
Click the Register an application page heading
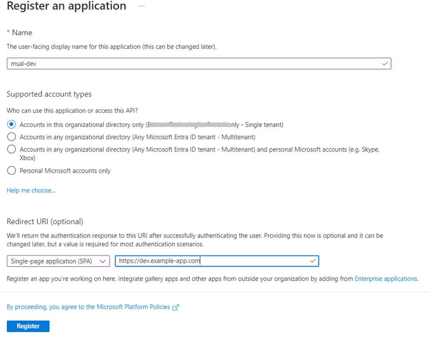[66, 6]
